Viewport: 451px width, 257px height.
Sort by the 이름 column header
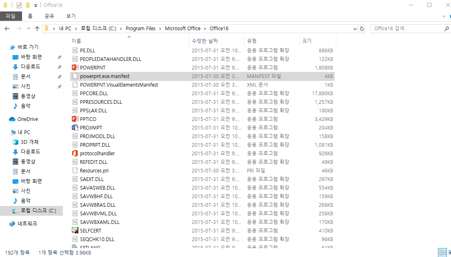129,41
